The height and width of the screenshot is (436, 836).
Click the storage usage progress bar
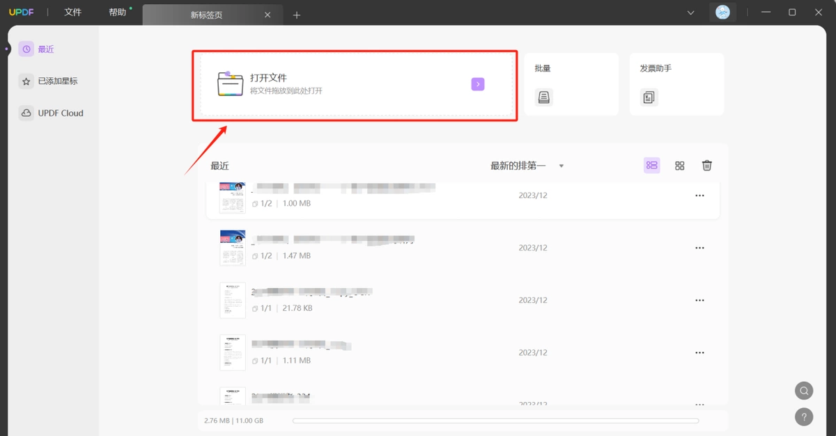pos(495,421)
